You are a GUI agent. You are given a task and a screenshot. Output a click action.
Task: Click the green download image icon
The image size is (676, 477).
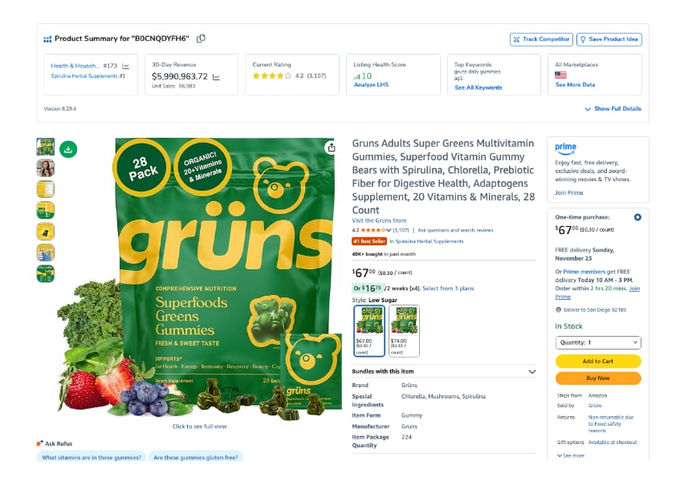coord(68,149)
